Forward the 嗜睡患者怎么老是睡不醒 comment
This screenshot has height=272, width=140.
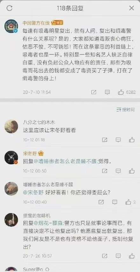coord(101,202)
